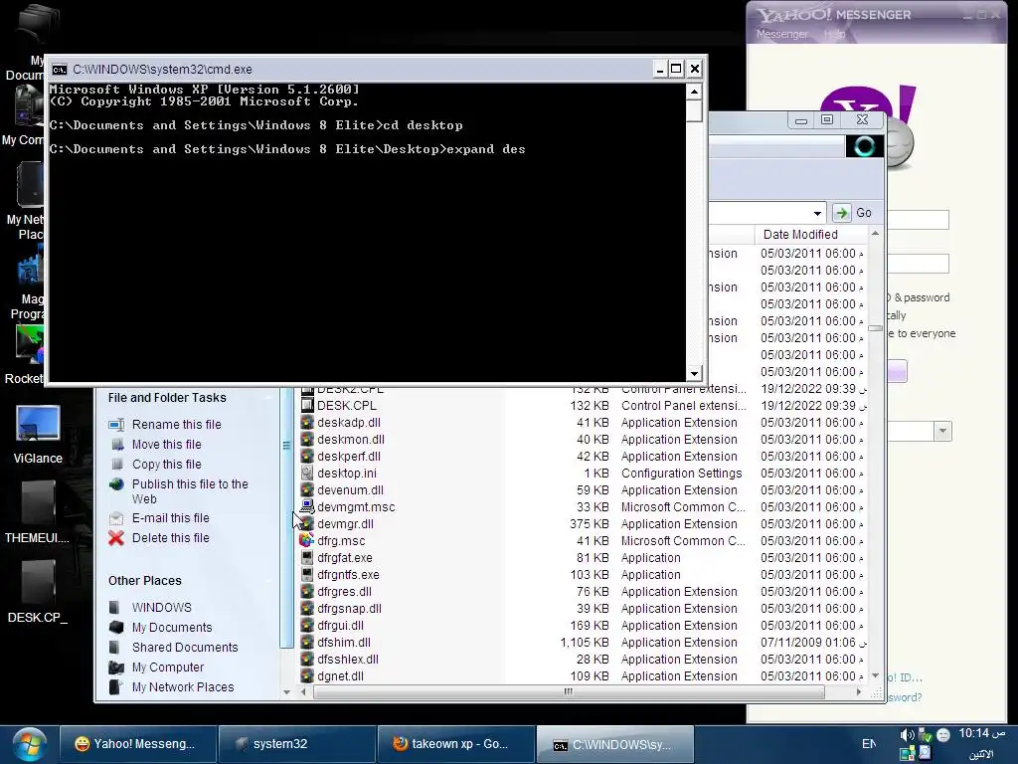Select dfsshlex.dll file
1018x764 pixels.
tap(347, 659)
